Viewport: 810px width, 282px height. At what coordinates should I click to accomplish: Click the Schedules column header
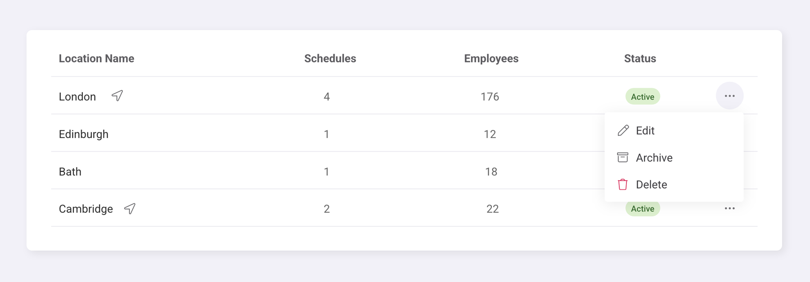coord(330,58)
